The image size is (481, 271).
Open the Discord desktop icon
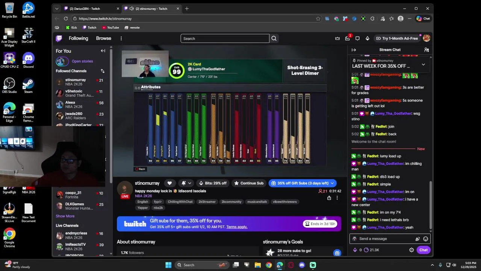[x=29, y=60]
